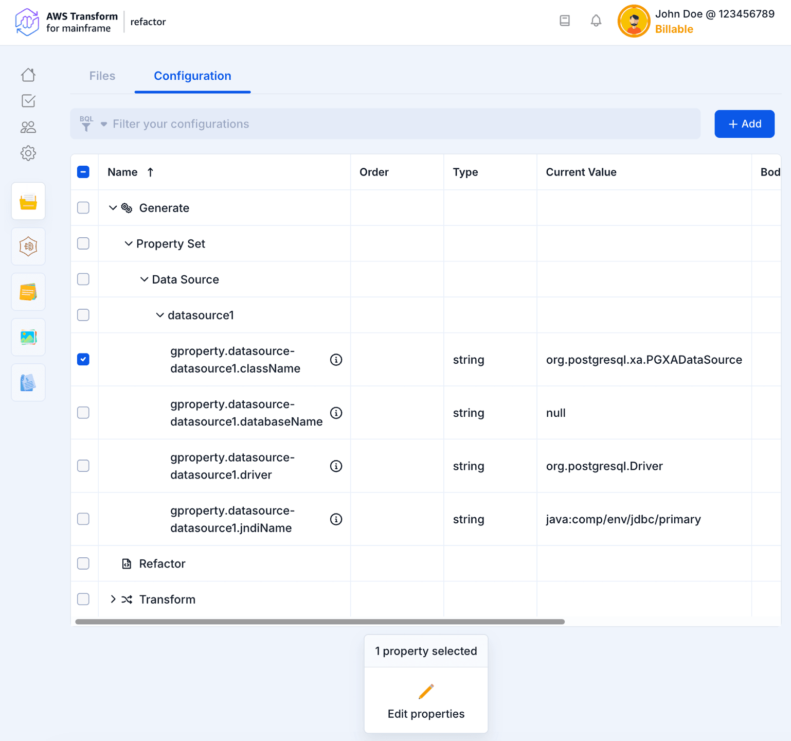Open the documentation book icon

565,21
